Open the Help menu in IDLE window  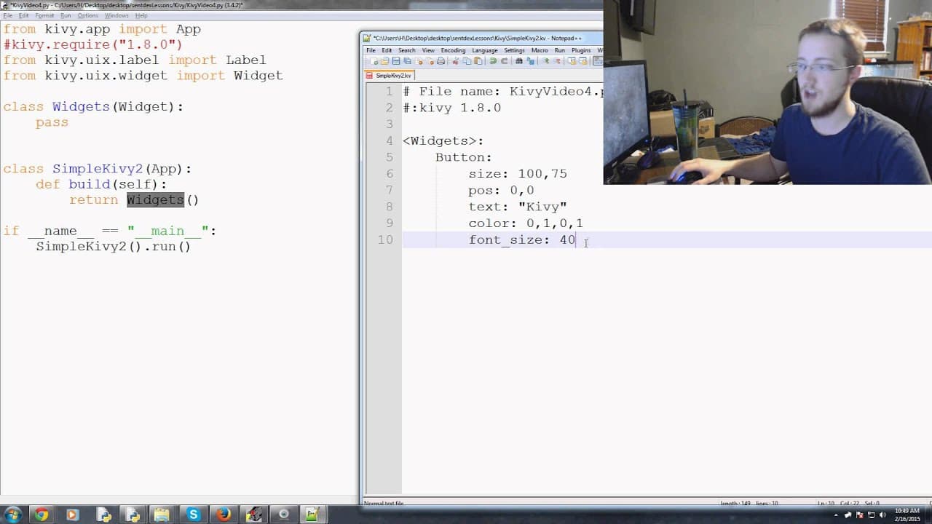[141, 15]
